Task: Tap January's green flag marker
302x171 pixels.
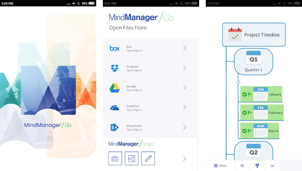Action: coord(250,95)
